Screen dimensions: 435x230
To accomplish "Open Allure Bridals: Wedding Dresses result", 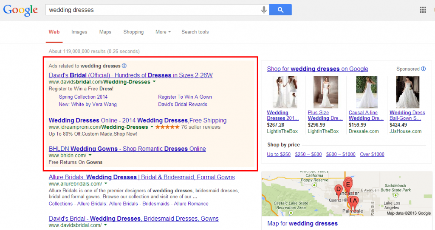I will point(142,177).
